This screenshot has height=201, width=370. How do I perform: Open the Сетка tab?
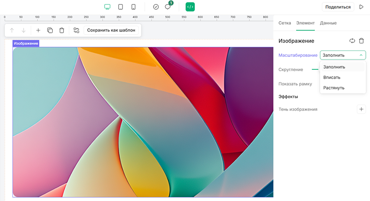click(x=284, y=23)
